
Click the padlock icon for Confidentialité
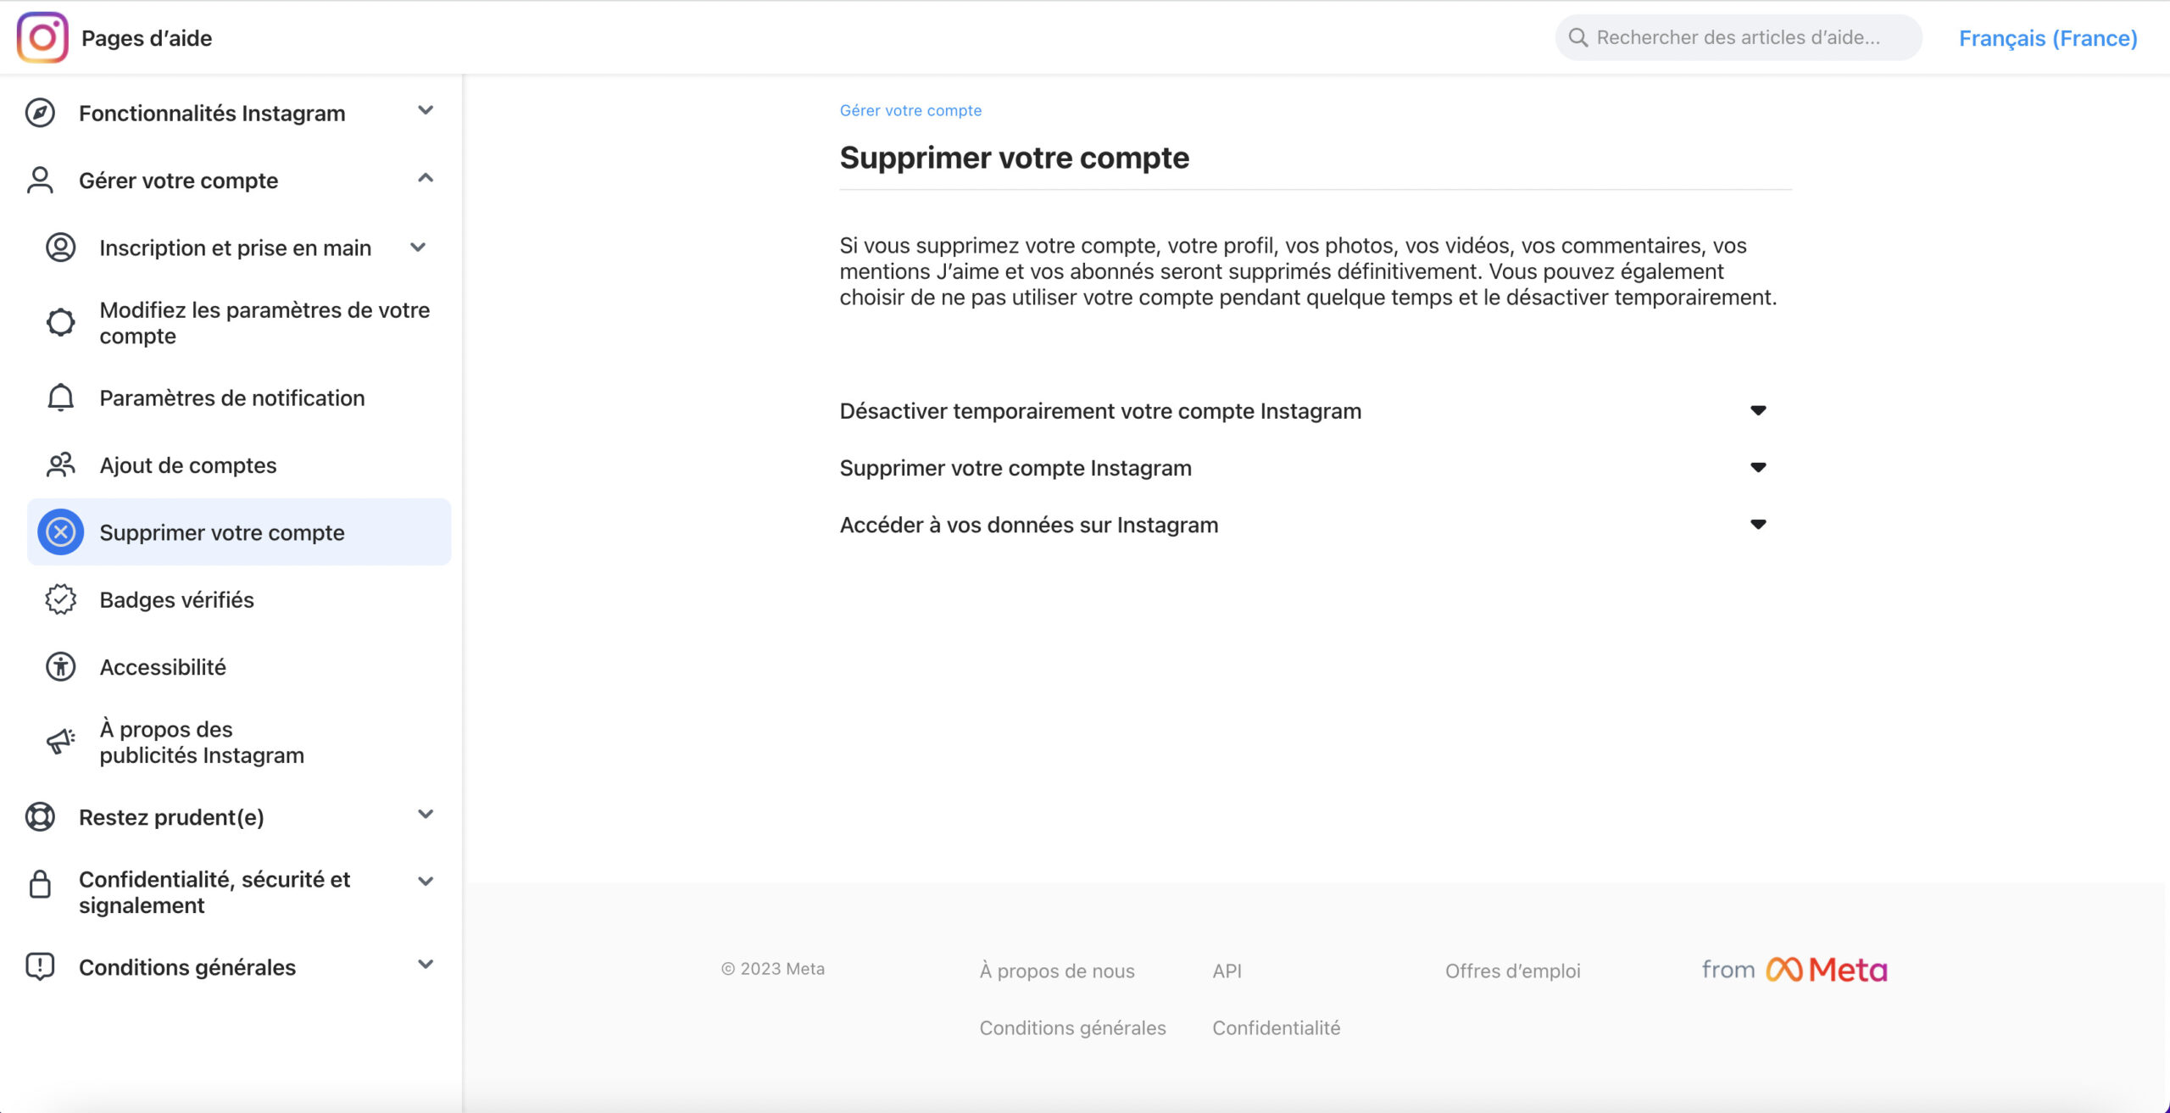(x=40, y=883)
